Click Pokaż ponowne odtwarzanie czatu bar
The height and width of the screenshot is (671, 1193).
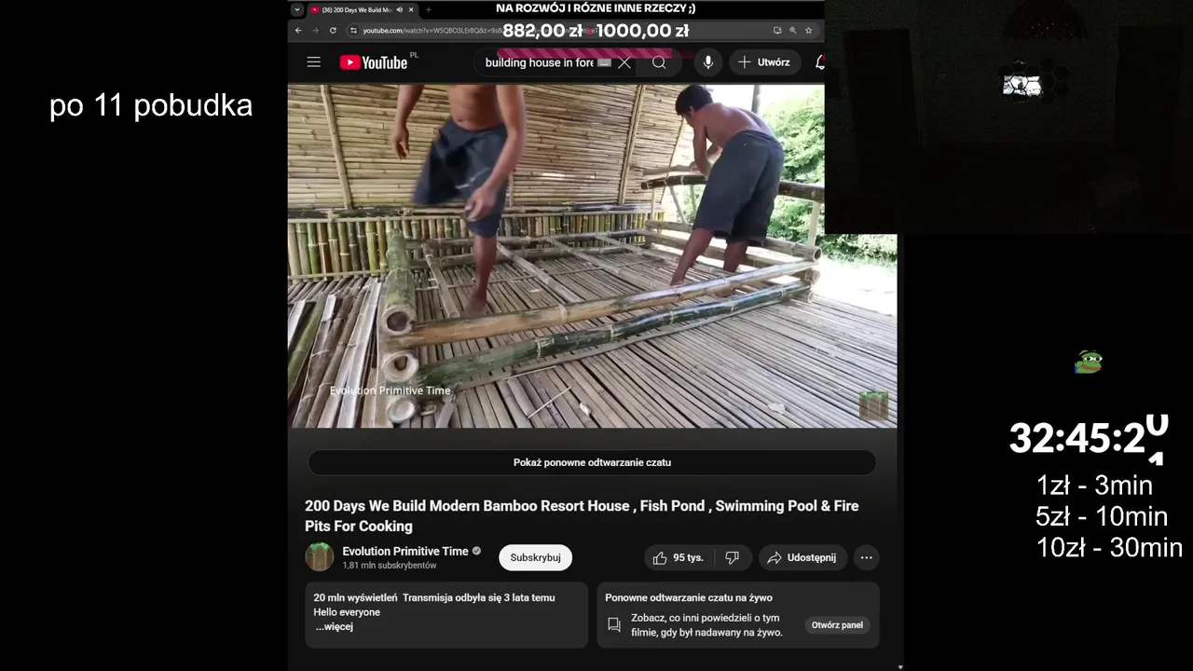[x=592, y=462]
